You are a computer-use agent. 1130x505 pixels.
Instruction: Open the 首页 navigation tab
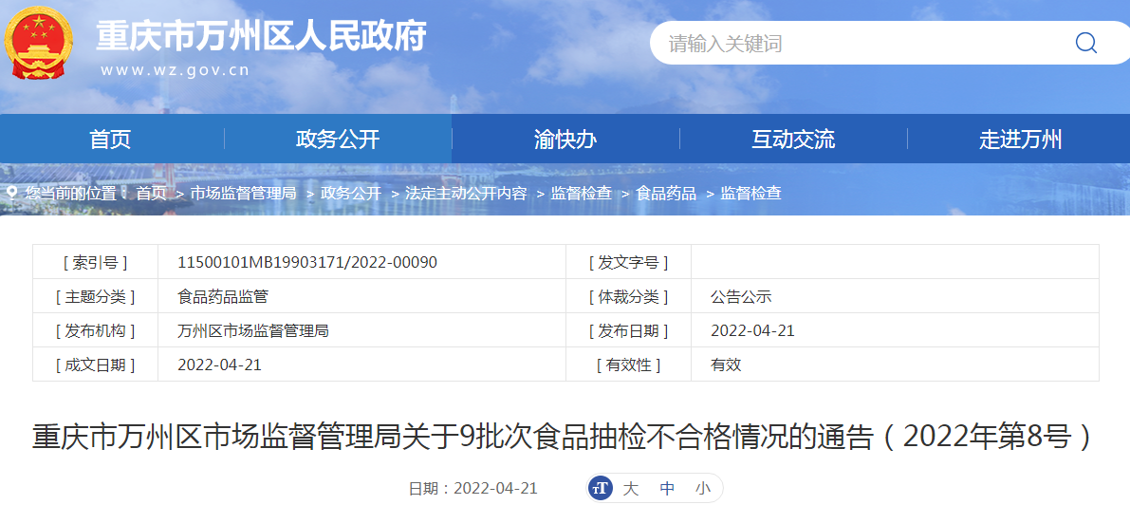(x=110, y=139)
